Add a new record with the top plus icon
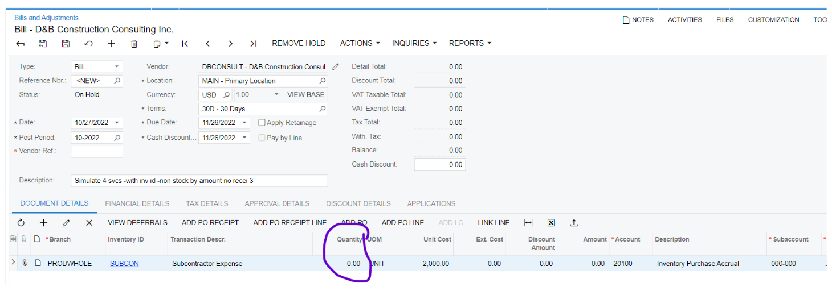 (111, 44)
